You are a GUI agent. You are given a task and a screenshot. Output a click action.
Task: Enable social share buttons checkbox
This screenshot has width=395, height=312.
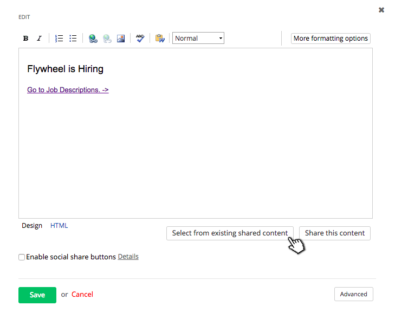point(22,257)
